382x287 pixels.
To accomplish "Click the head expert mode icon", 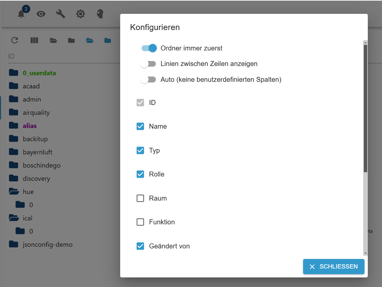I will pos(100,14).
